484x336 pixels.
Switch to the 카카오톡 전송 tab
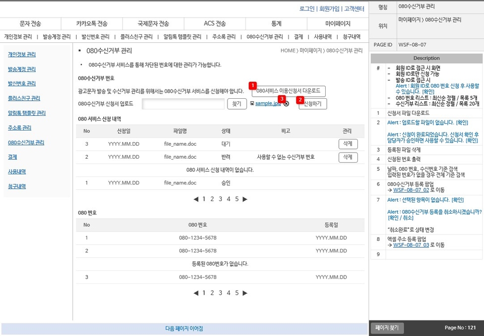pos(91,23)
